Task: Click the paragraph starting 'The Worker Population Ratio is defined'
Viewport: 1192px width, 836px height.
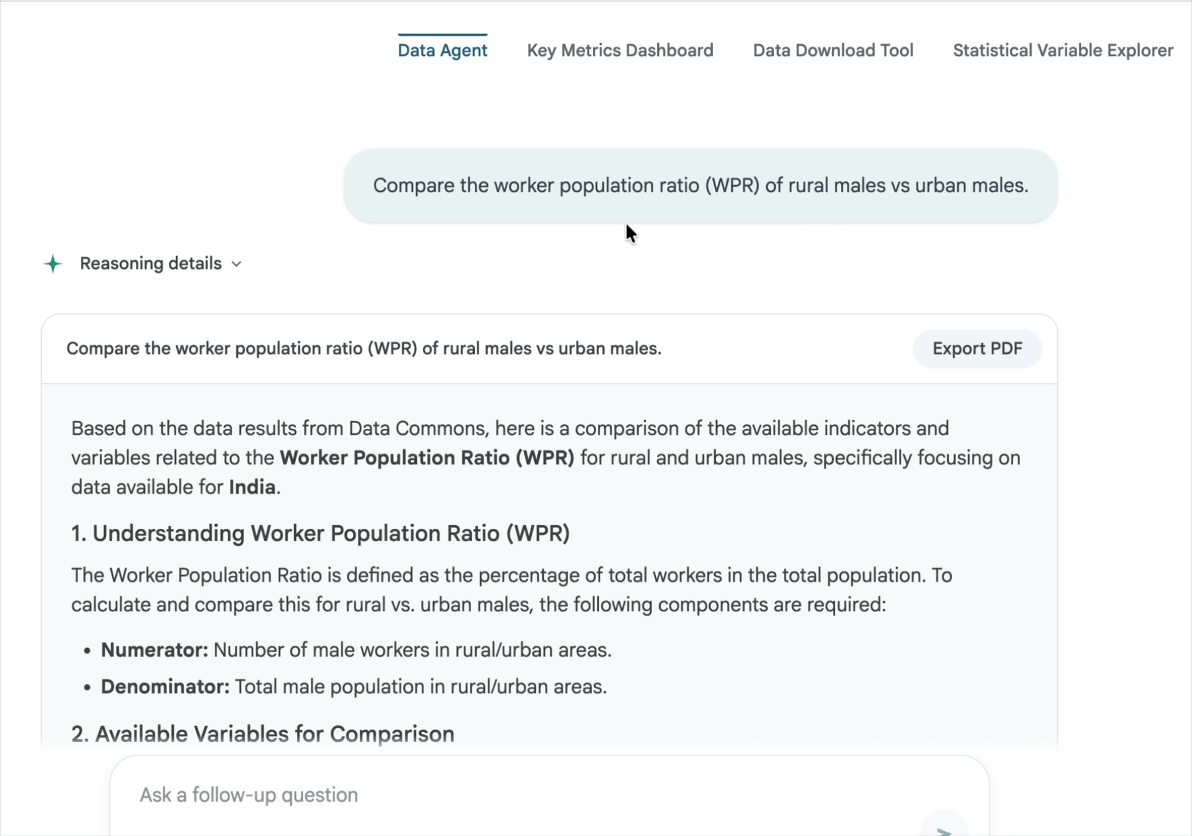Action: [x=512, y=590]
